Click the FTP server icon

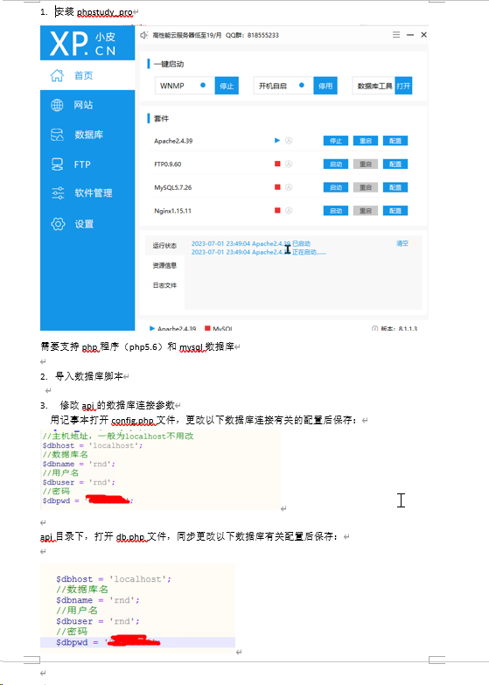[x=57, y=164]
